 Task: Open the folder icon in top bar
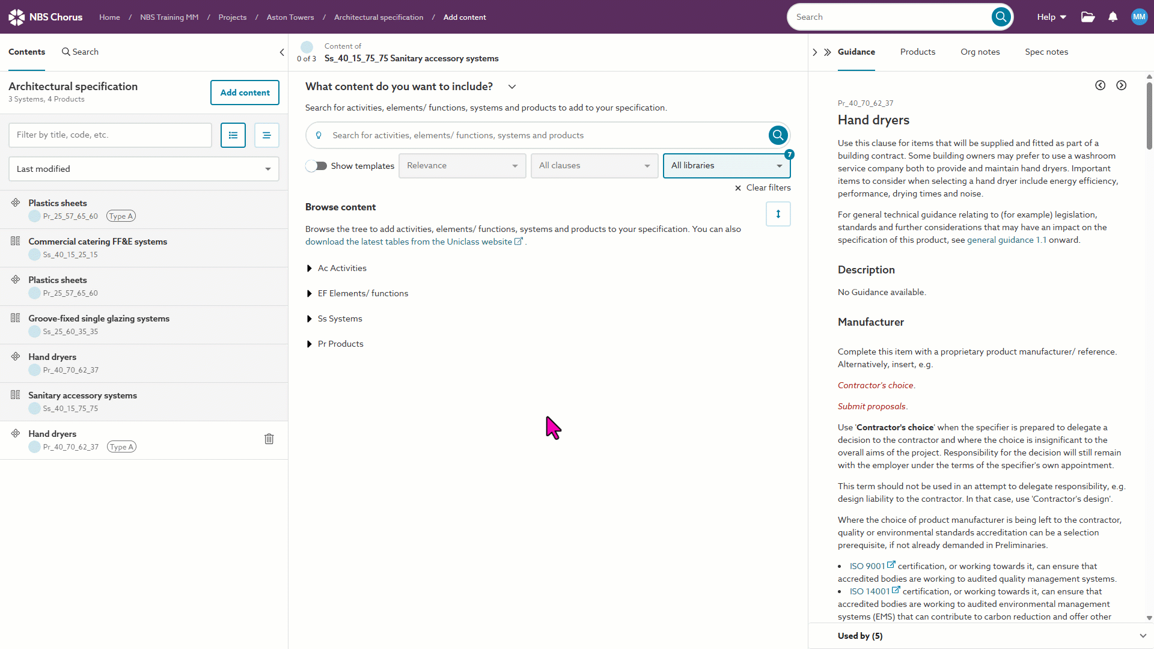click(x=1087, y=17)
